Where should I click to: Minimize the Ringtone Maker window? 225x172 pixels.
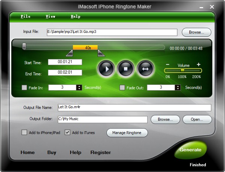[x=201, y=7]
